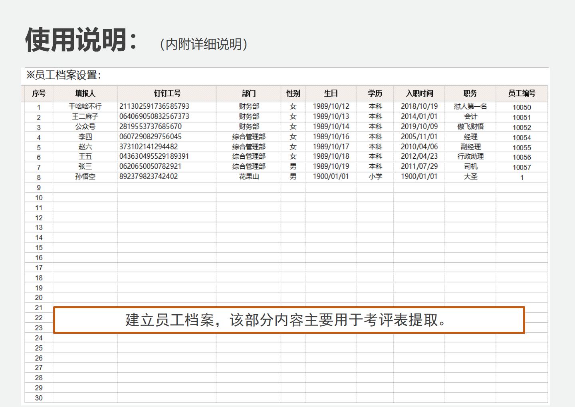Click employee number 10052
Screen dimensions: 575x407
(x=522, y=128)
